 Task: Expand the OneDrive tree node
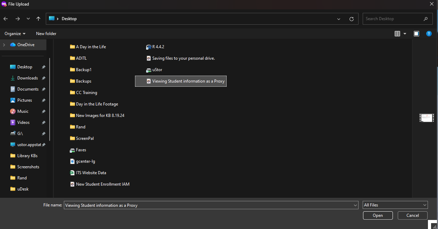point(4,45)
